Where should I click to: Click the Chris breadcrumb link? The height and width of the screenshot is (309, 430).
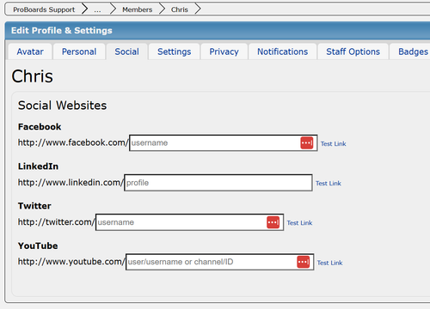(180, 9)
